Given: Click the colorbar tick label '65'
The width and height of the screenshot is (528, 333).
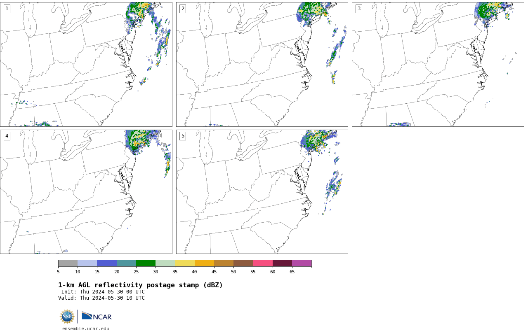Looking at the screenshot, I should coord(292,272).
